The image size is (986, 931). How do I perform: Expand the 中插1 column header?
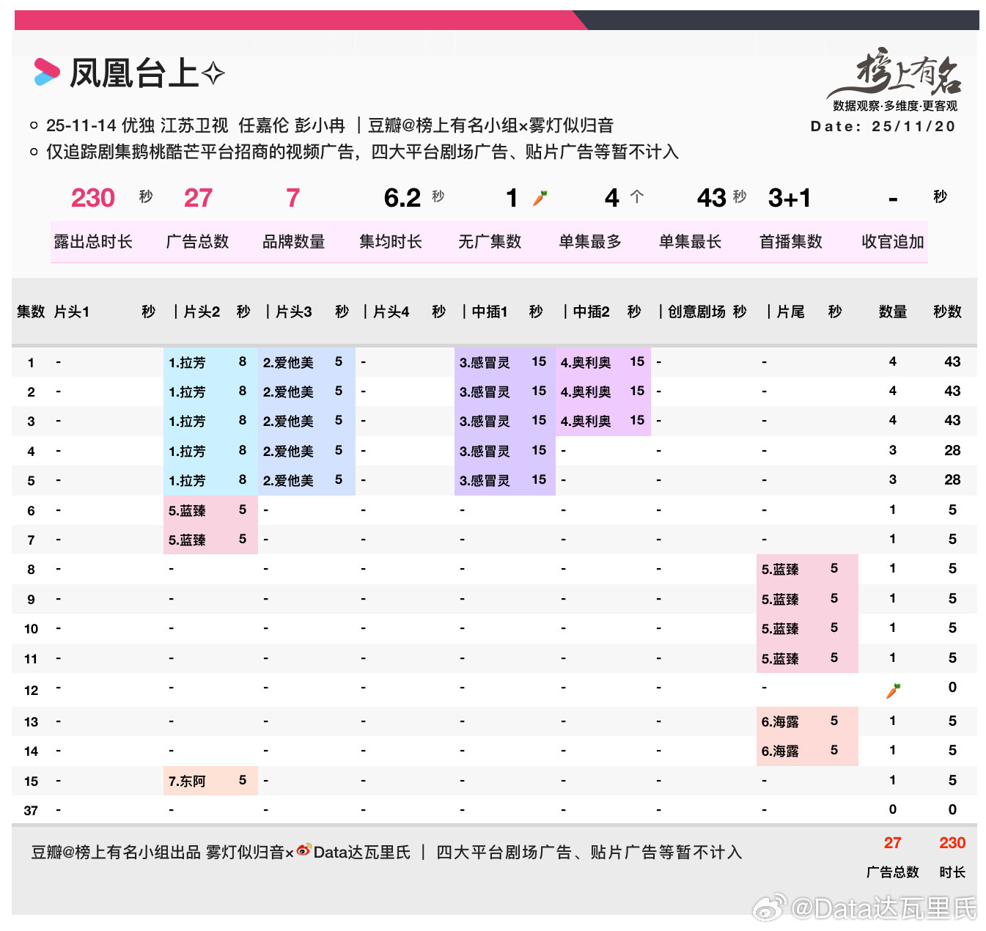[490, 312]
